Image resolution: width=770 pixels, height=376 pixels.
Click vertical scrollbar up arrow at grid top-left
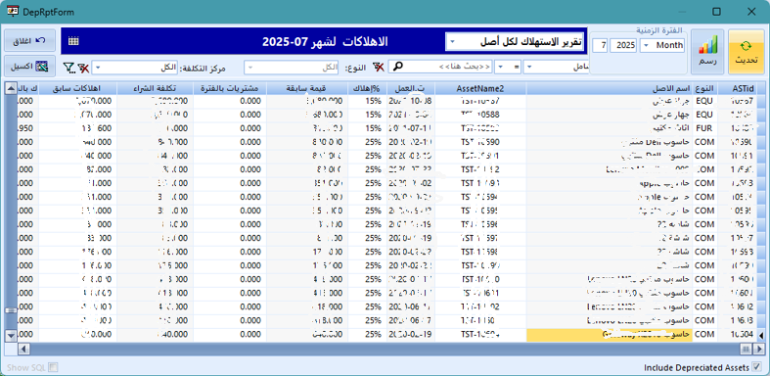11,88
